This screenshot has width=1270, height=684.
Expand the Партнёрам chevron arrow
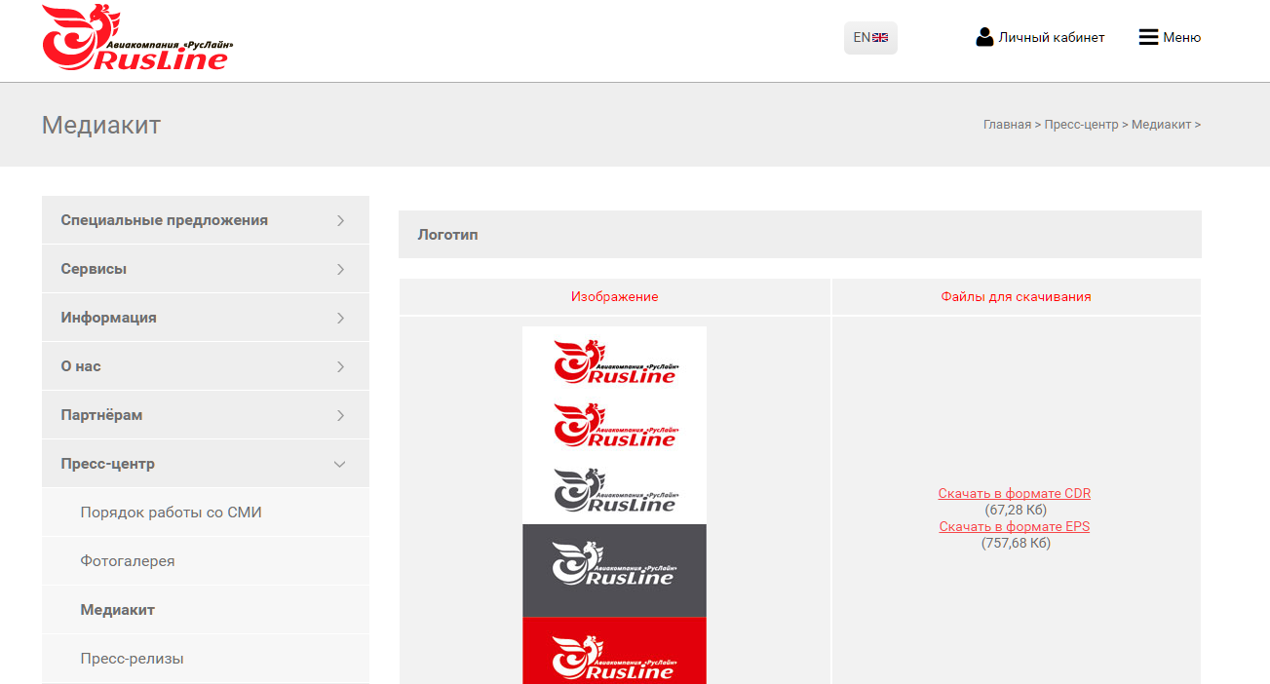340,415
